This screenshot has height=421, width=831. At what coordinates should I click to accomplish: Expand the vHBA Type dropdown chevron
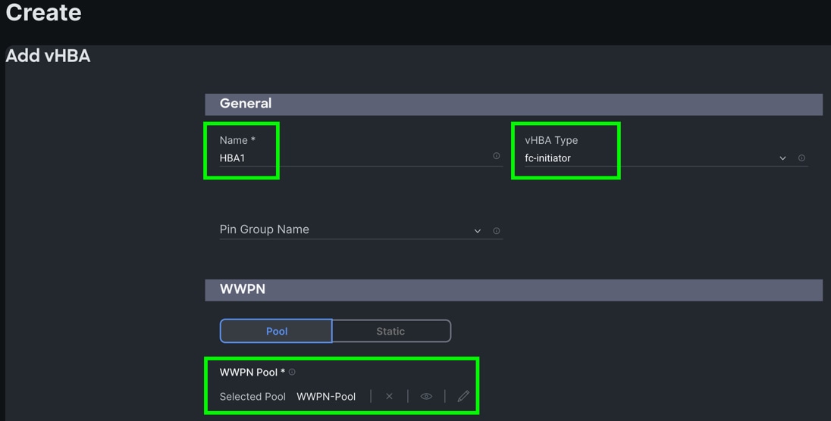coord(782,158)
